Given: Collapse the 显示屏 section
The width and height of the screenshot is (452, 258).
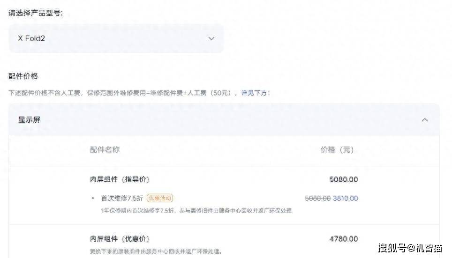Looking at the screenshot, I should tap(224, 120).
